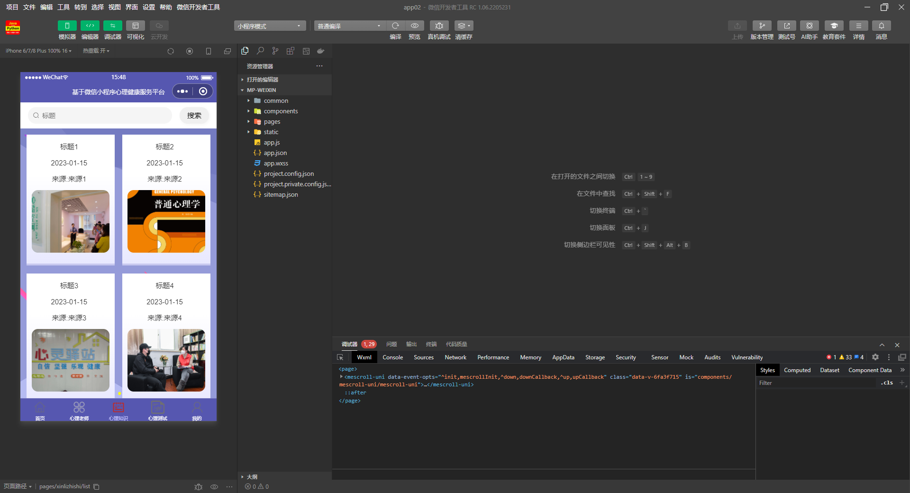Expand the common folder

click(x=284, y=100)
